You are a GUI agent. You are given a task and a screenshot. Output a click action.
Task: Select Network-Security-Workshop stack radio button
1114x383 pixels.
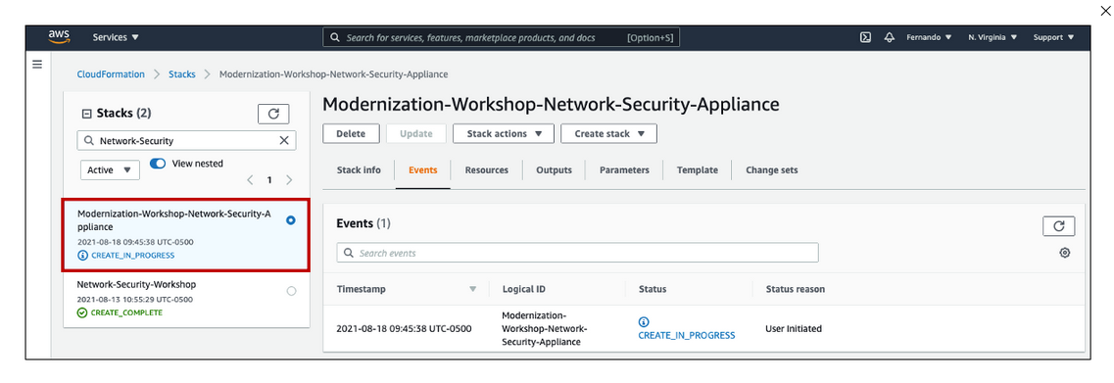click(x=291, y=291)
